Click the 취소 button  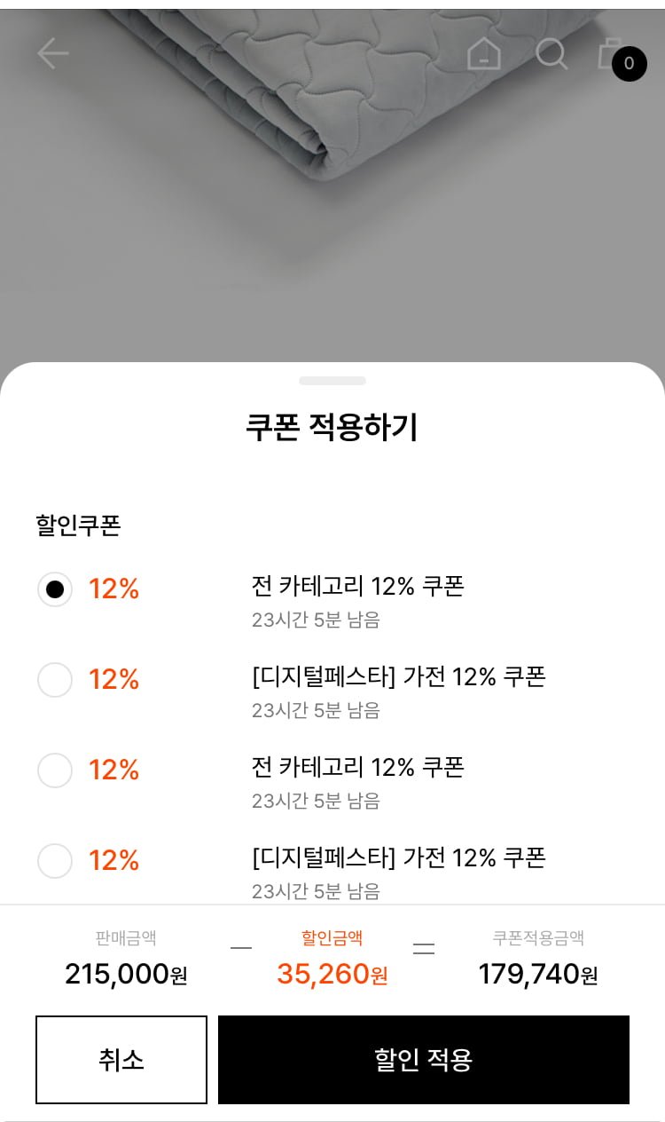(121, 1060)
